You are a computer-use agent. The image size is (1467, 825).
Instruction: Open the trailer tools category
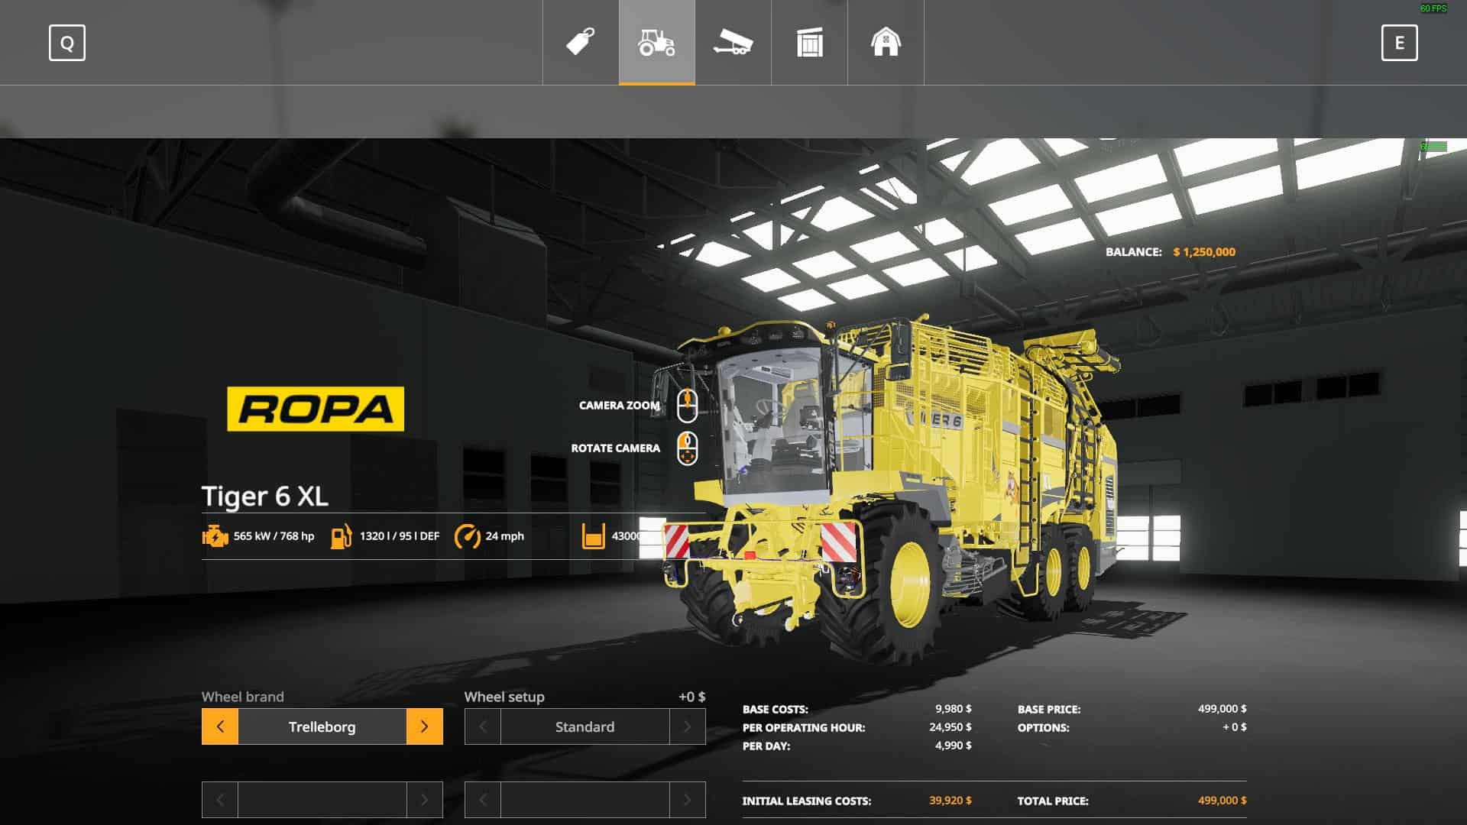pyautogui.click(x=733, y=42)
